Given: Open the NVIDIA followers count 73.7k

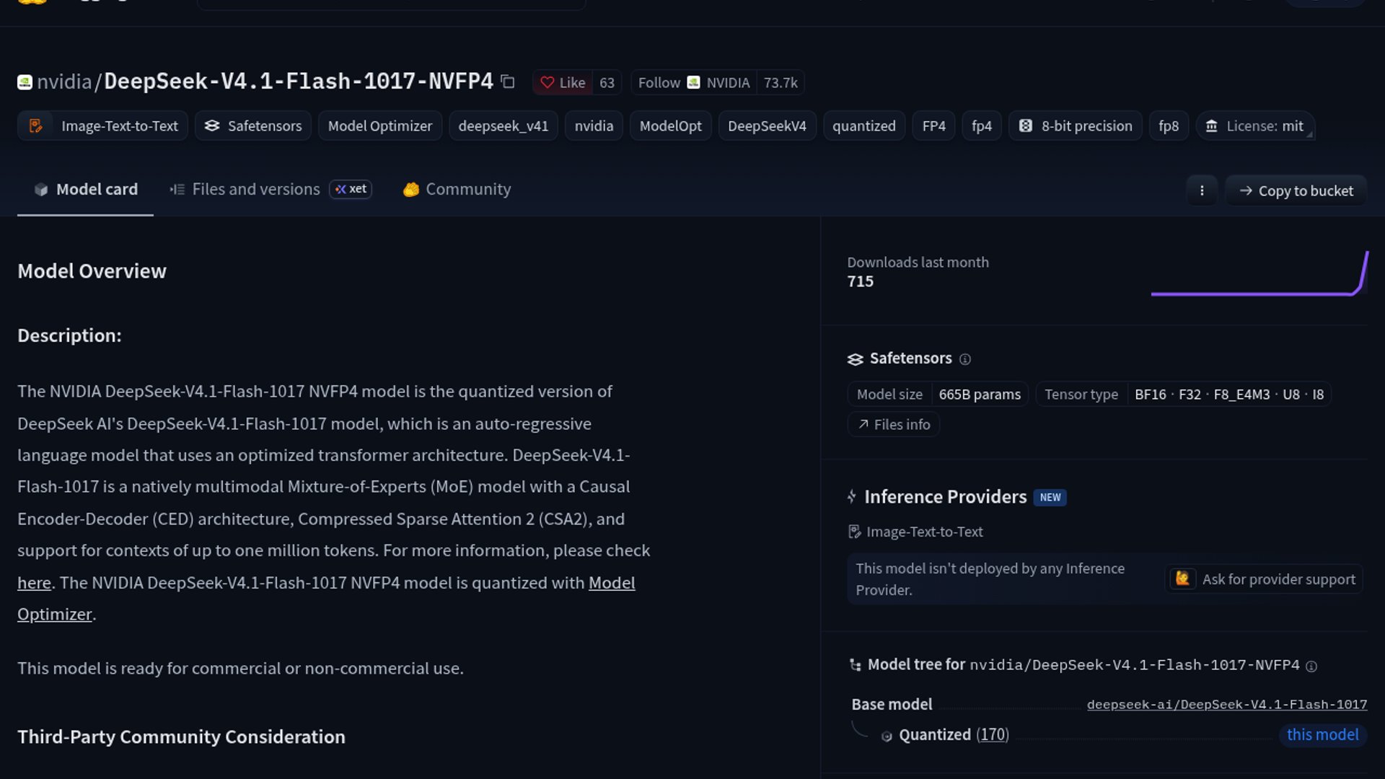Looking at the screenshot, I should pyautogui.click(x=781, y=82).
